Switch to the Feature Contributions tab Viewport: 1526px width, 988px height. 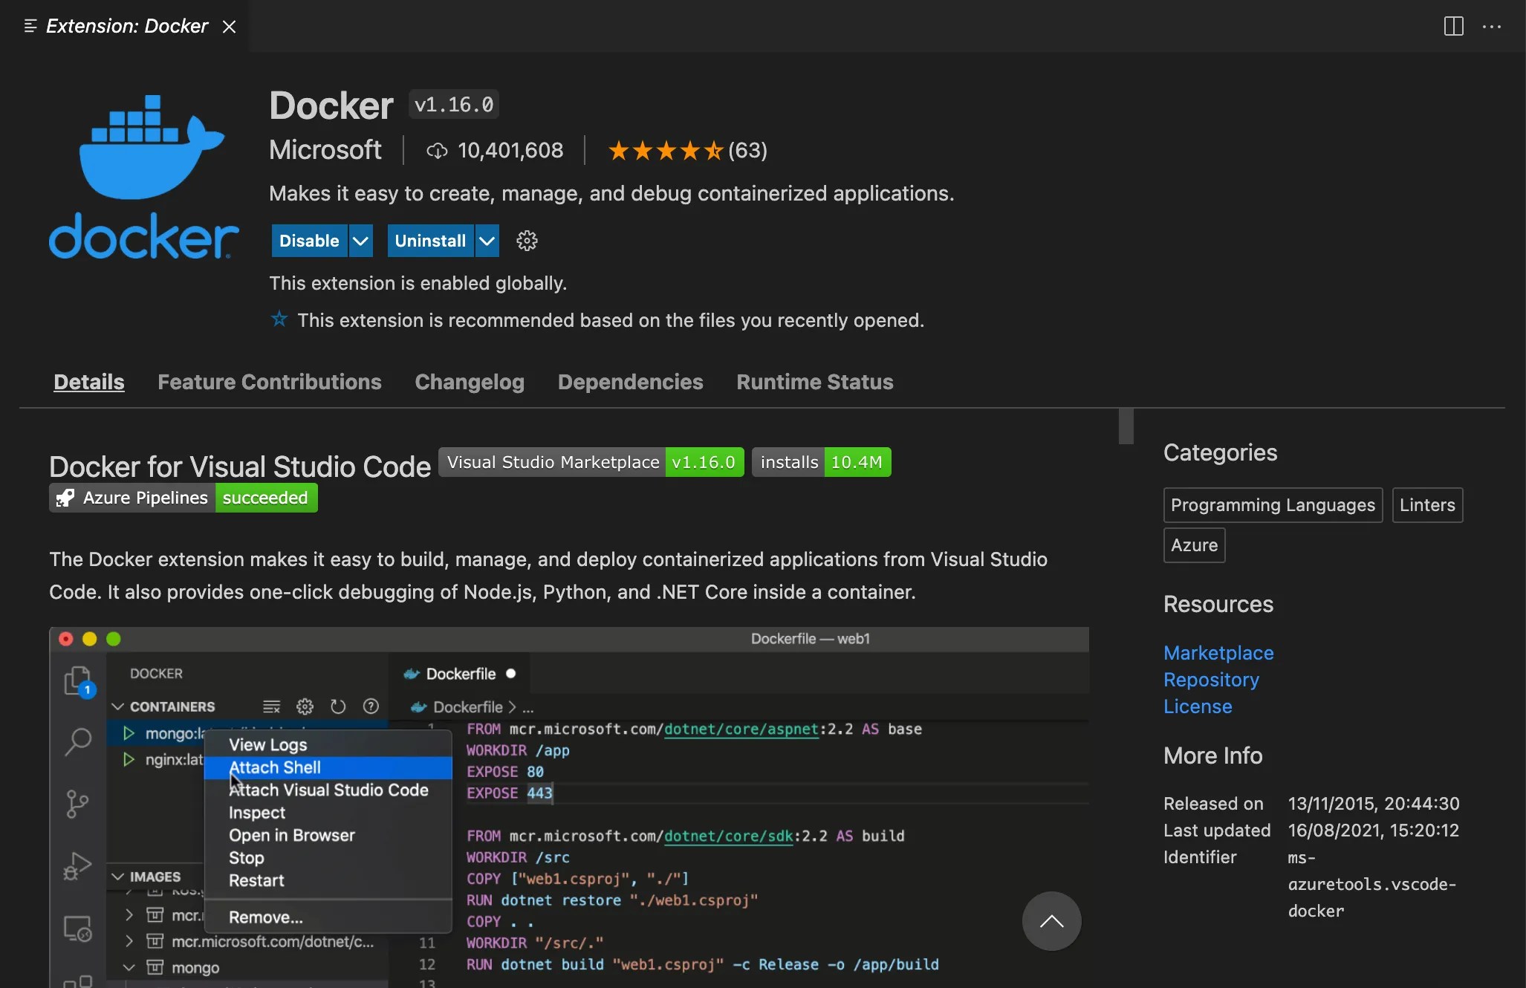point(270,382)
